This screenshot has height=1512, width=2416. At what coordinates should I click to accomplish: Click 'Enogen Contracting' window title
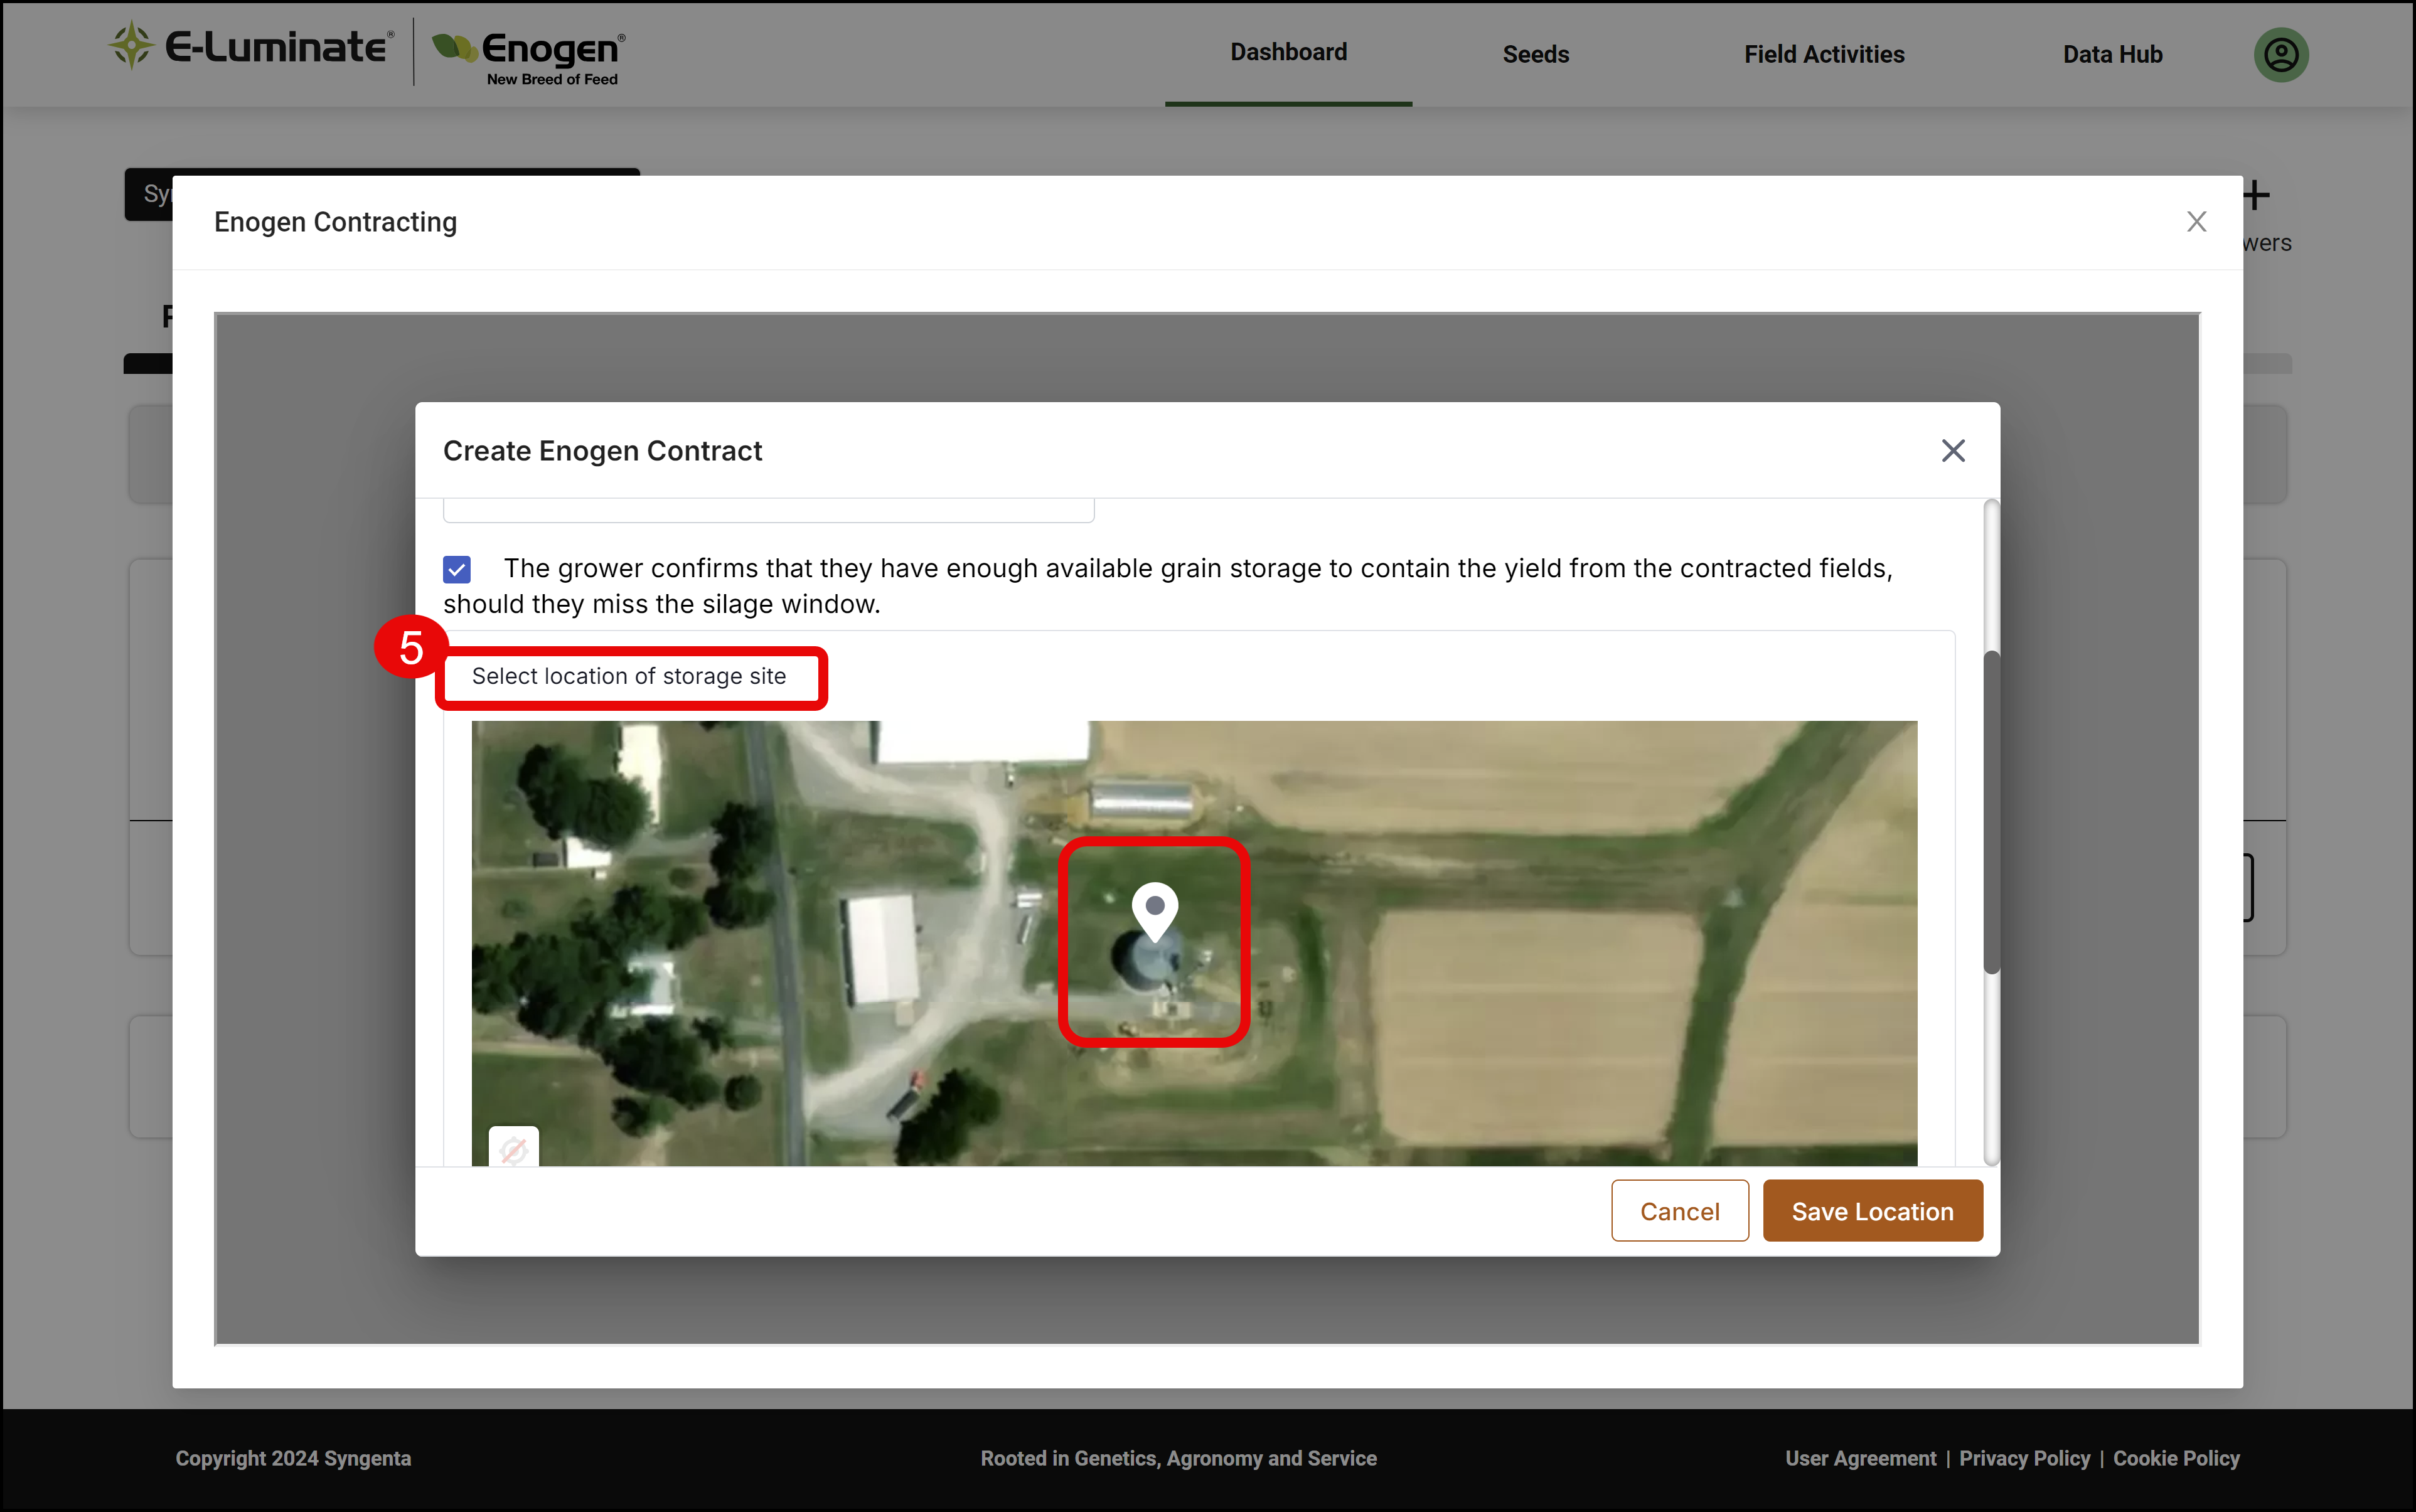coord(335,222)
